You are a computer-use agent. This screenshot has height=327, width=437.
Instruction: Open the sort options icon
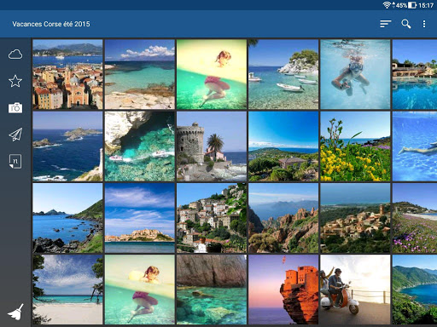tap(386, 24)
